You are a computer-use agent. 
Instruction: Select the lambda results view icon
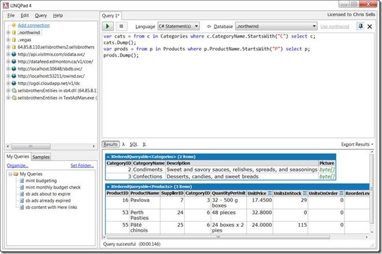pos(124,144)
